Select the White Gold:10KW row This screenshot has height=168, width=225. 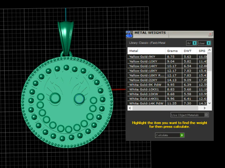point(167,94)
